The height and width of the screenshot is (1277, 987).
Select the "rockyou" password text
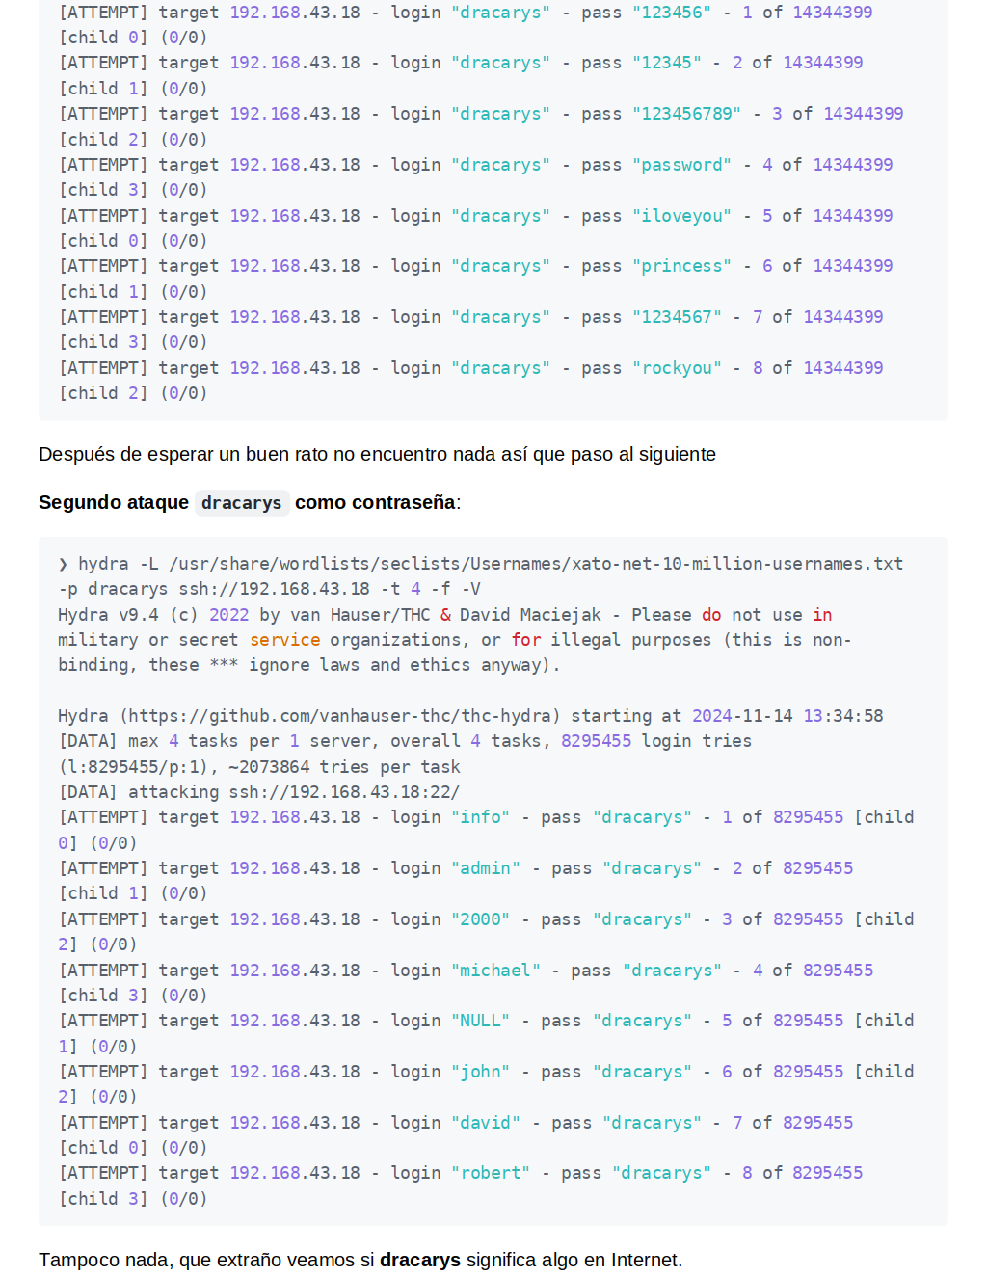[x=677, y=368]
